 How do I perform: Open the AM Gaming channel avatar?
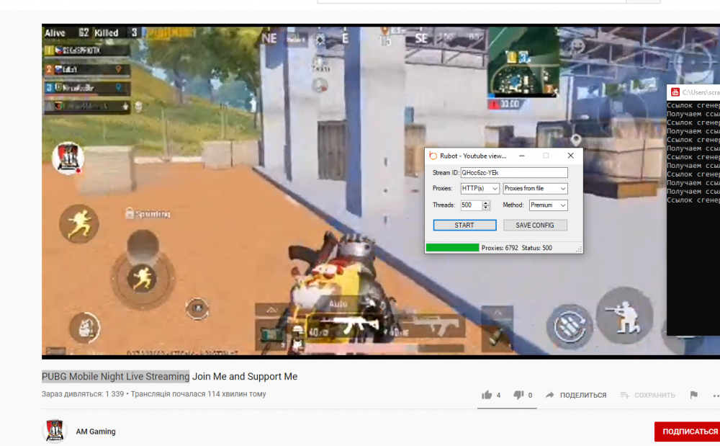(55, 431)
